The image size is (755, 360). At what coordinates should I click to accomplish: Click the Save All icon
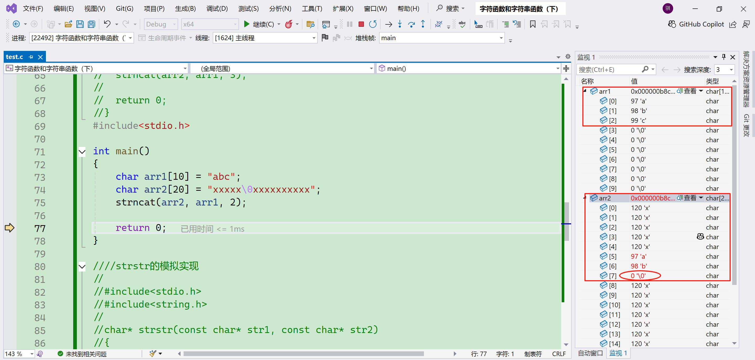92,24
